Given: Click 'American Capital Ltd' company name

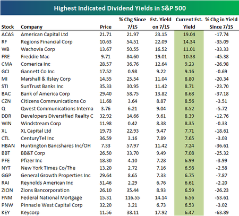Looking at the screenshot, I should [x=44, y=34].
